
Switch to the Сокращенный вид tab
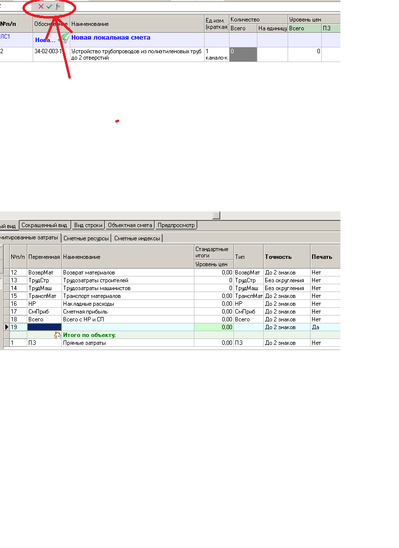(44, 225)
